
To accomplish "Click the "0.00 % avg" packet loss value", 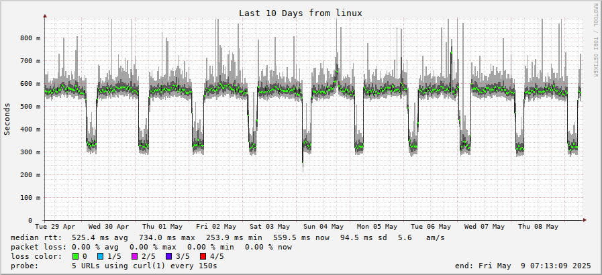I will pos(95,247).
